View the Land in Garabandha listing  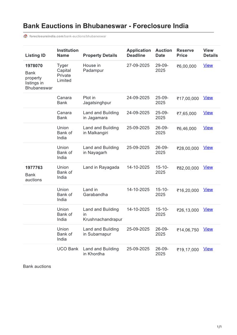(208, 189)
